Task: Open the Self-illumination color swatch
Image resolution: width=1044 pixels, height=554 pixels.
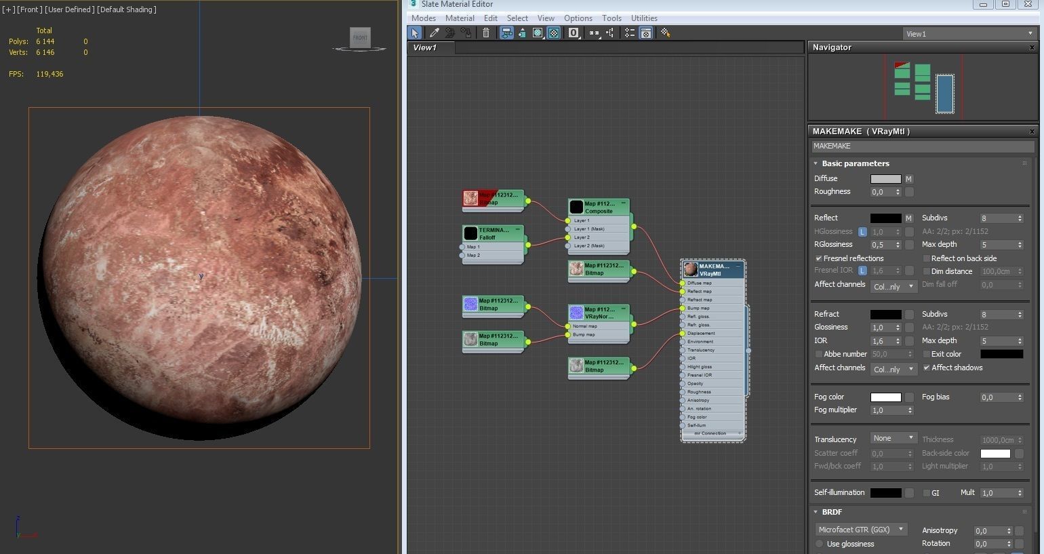Action: click(885, 493)
